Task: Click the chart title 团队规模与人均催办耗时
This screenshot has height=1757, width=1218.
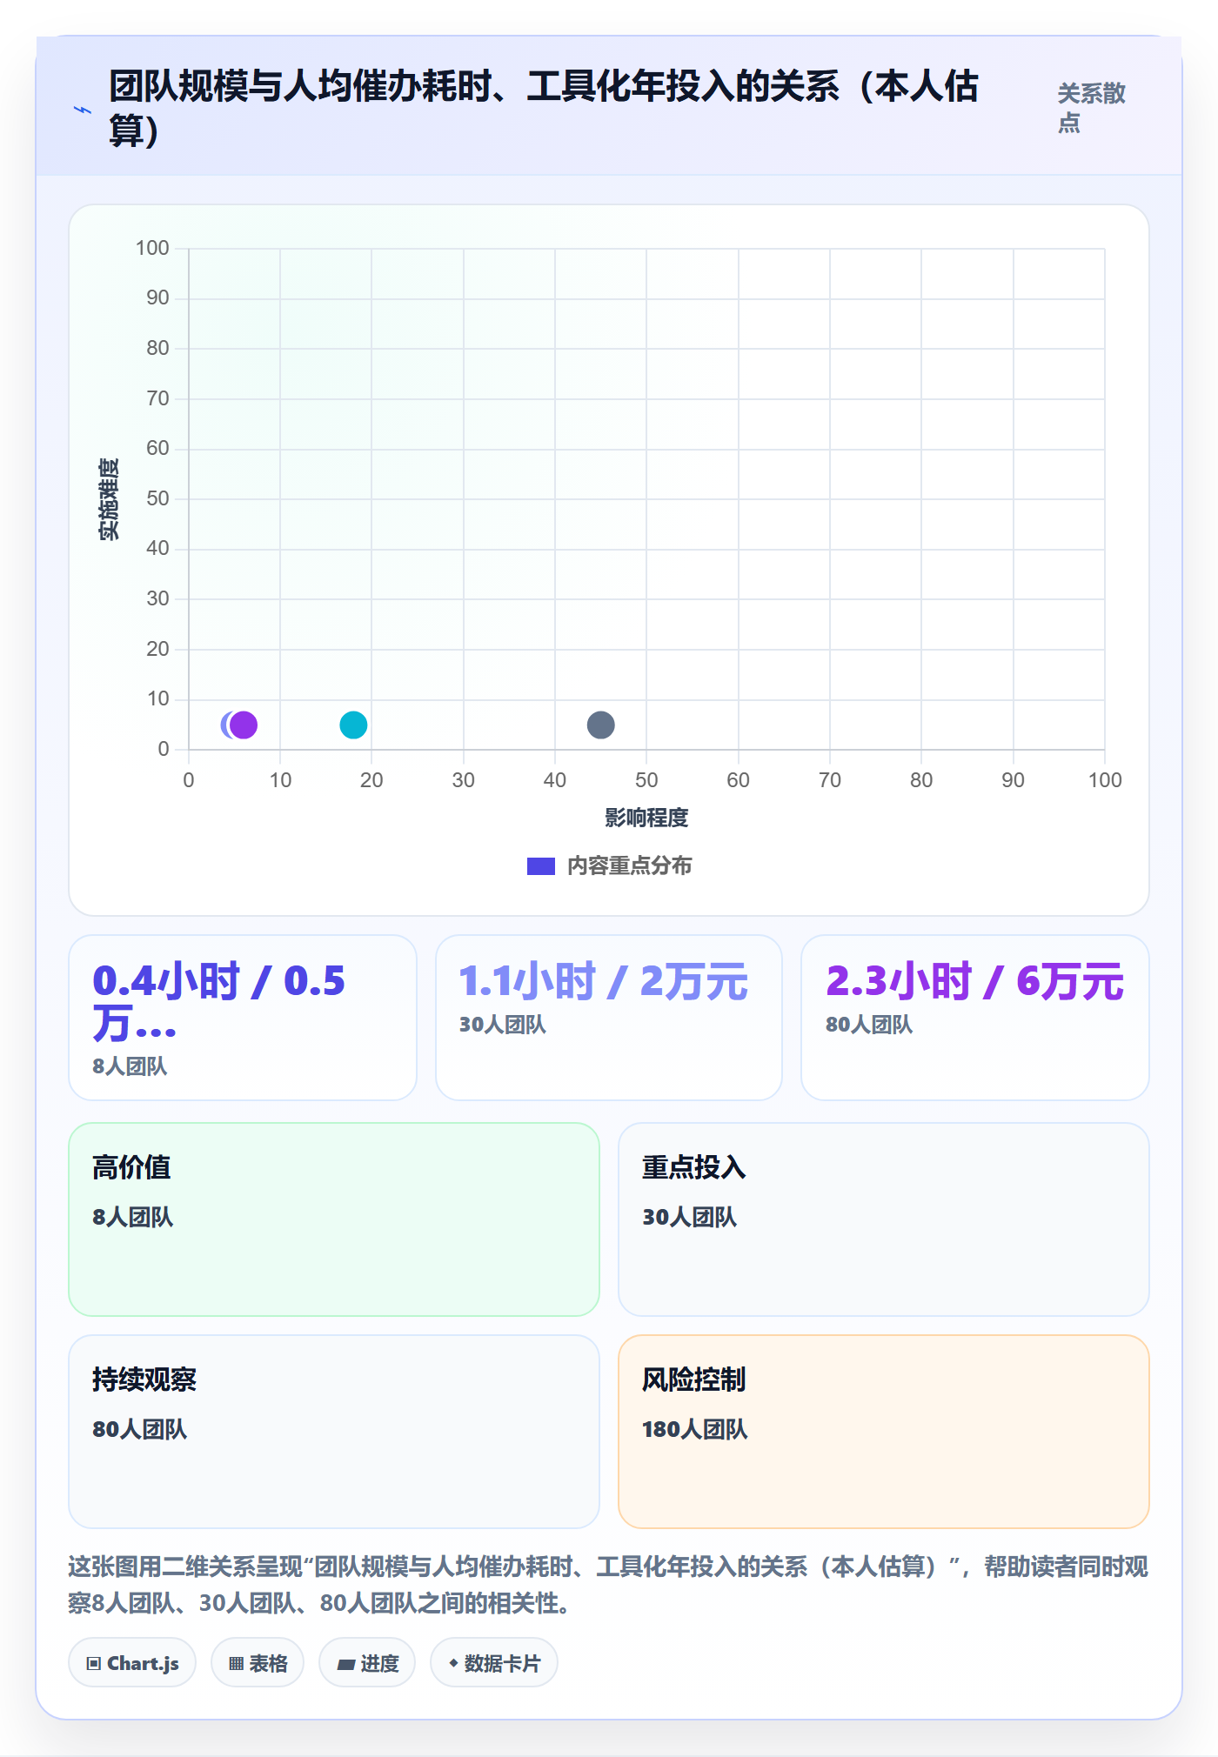Action: (x=544, y=109)
